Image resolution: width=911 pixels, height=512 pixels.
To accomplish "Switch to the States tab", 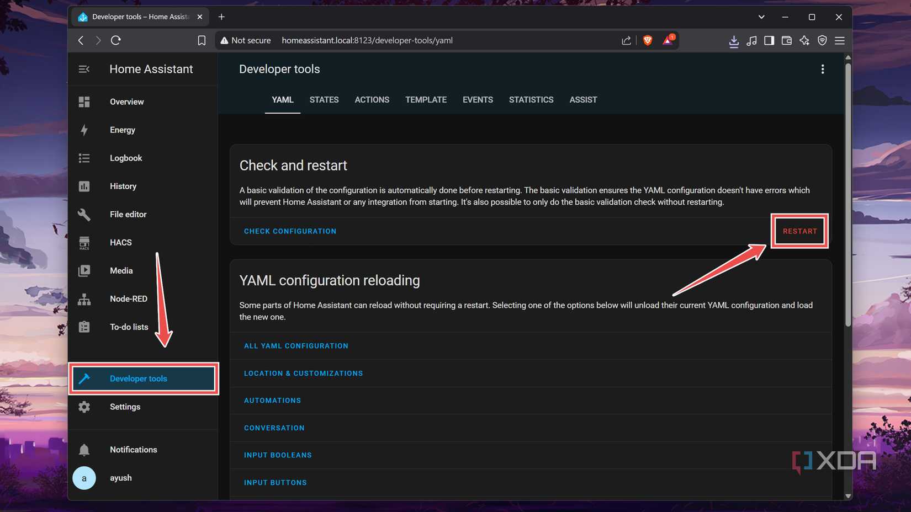I will [324, 100].
